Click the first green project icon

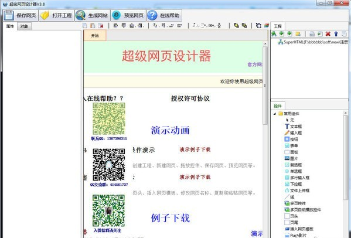pyautogui.click(x=274, y=34)
